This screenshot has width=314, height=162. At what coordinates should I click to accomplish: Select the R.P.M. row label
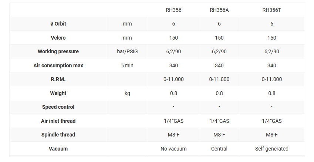click(x=58, y=79)
